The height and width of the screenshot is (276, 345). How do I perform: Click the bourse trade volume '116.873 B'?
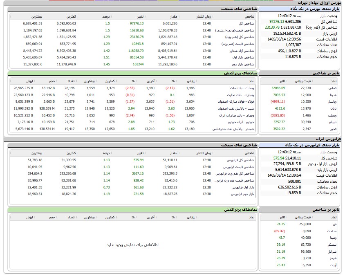293,57
